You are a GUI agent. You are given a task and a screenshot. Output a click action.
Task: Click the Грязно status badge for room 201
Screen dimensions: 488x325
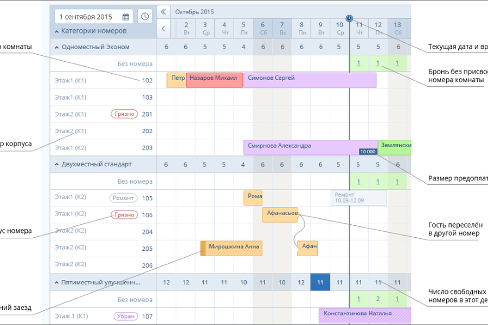click(124, 114)
